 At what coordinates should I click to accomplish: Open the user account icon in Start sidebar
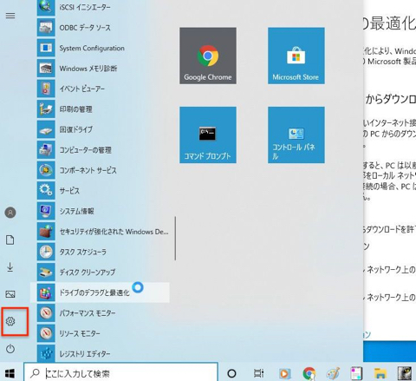(10, 213)
